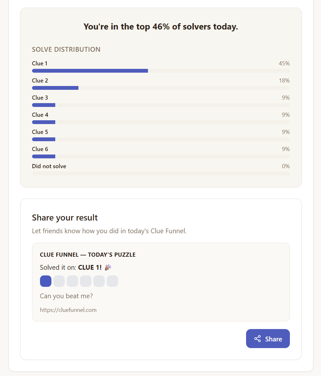Viewport: 321px width, 376px height.
Task: Click the filled blue square in the share preview
Action: (x=45, y=281)
